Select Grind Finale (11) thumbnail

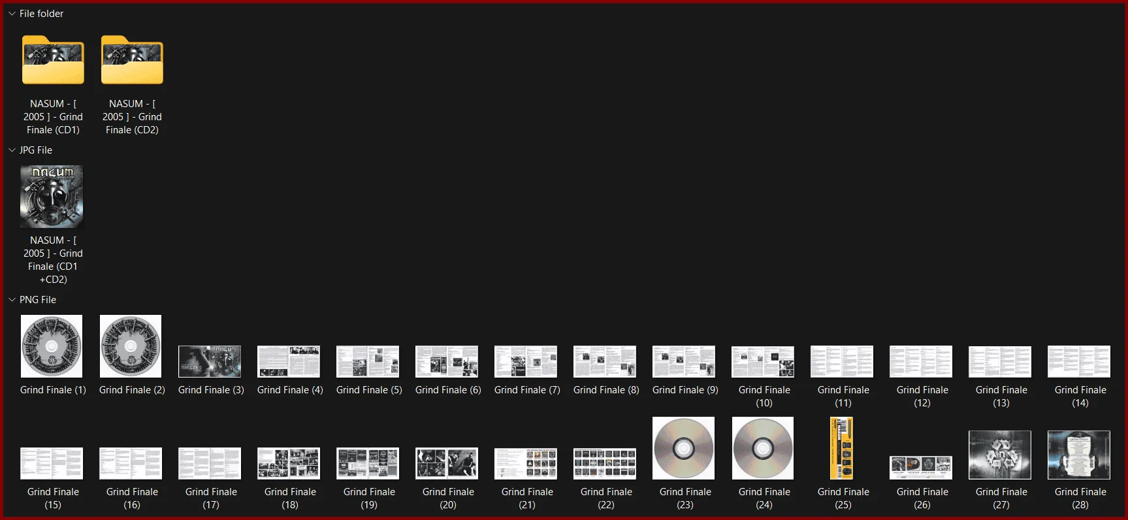point(842,361)
